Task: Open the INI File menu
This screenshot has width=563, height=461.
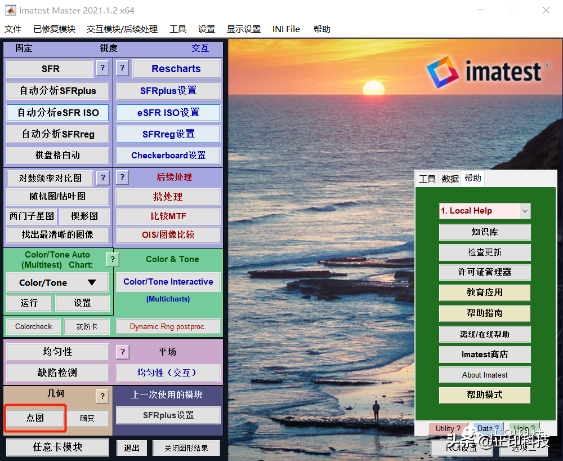Action: (x=286, y=29)
